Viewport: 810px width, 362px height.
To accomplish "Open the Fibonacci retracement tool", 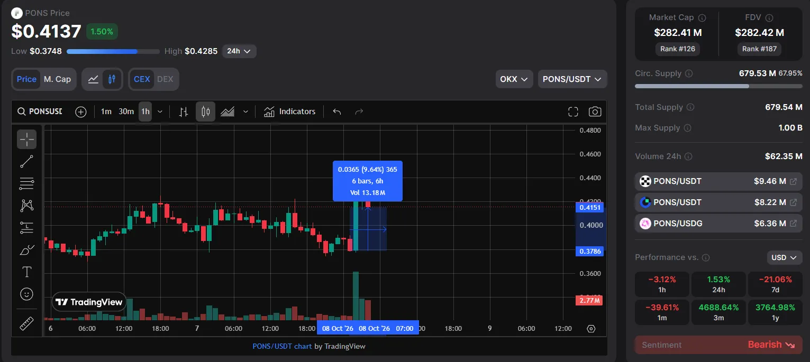I will tap(27, 183).
